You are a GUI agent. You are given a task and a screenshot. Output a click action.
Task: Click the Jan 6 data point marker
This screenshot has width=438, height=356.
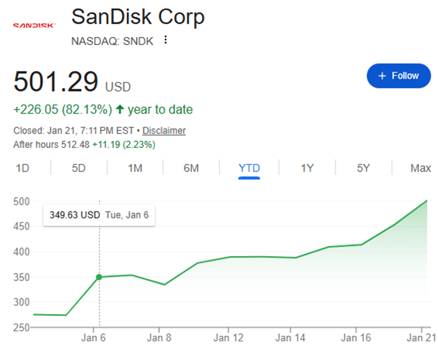(x=99, y=277)
